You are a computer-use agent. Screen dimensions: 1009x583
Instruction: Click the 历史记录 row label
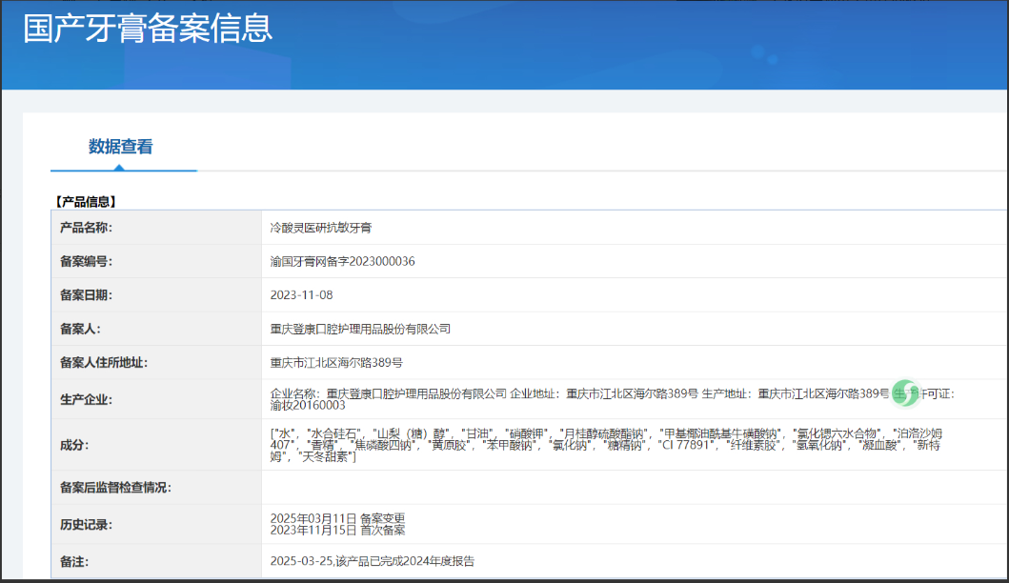(x=87, y=524)
